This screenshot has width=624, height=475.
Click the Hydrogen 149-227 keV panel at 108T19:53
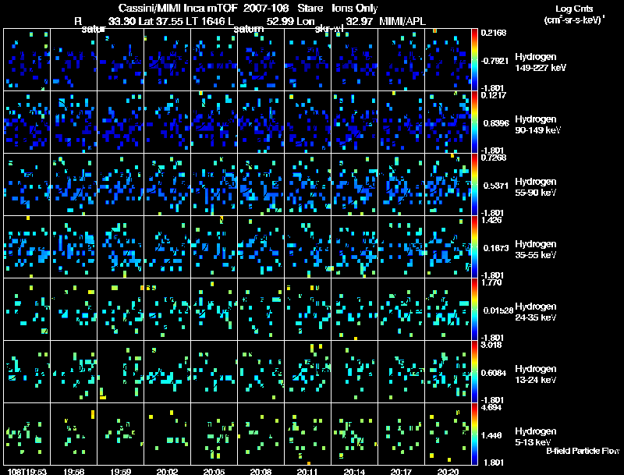[27, 60]
